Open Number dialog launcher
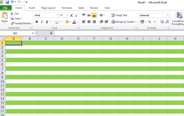 (168, 28)
